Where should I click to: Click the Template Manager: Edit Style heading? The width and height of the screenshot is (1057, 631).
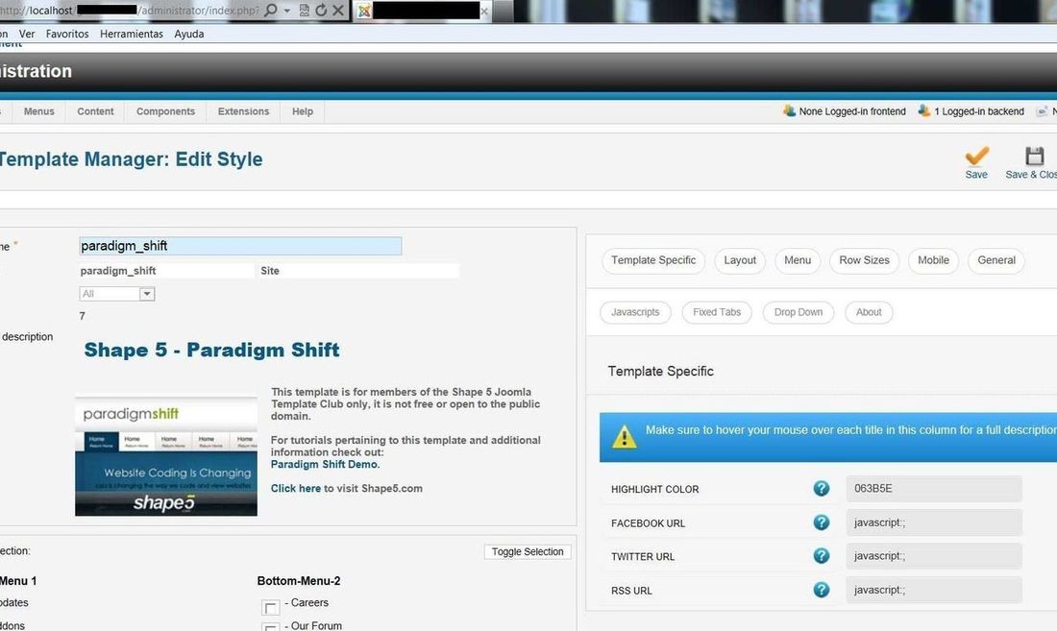pos(130,158)
